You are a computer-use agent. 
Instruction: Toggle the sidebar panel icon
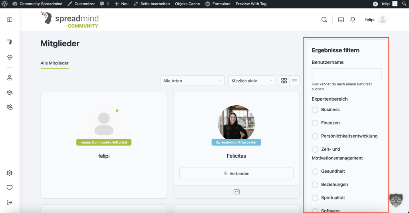[10, 20]
